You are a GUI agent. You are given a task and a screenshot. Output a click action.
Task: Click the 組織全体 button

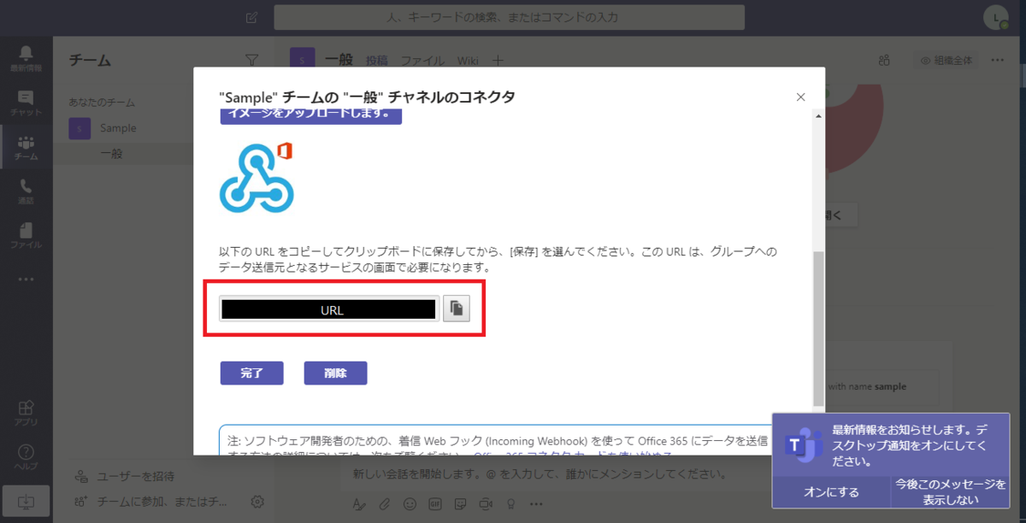[x=946, y=61]
